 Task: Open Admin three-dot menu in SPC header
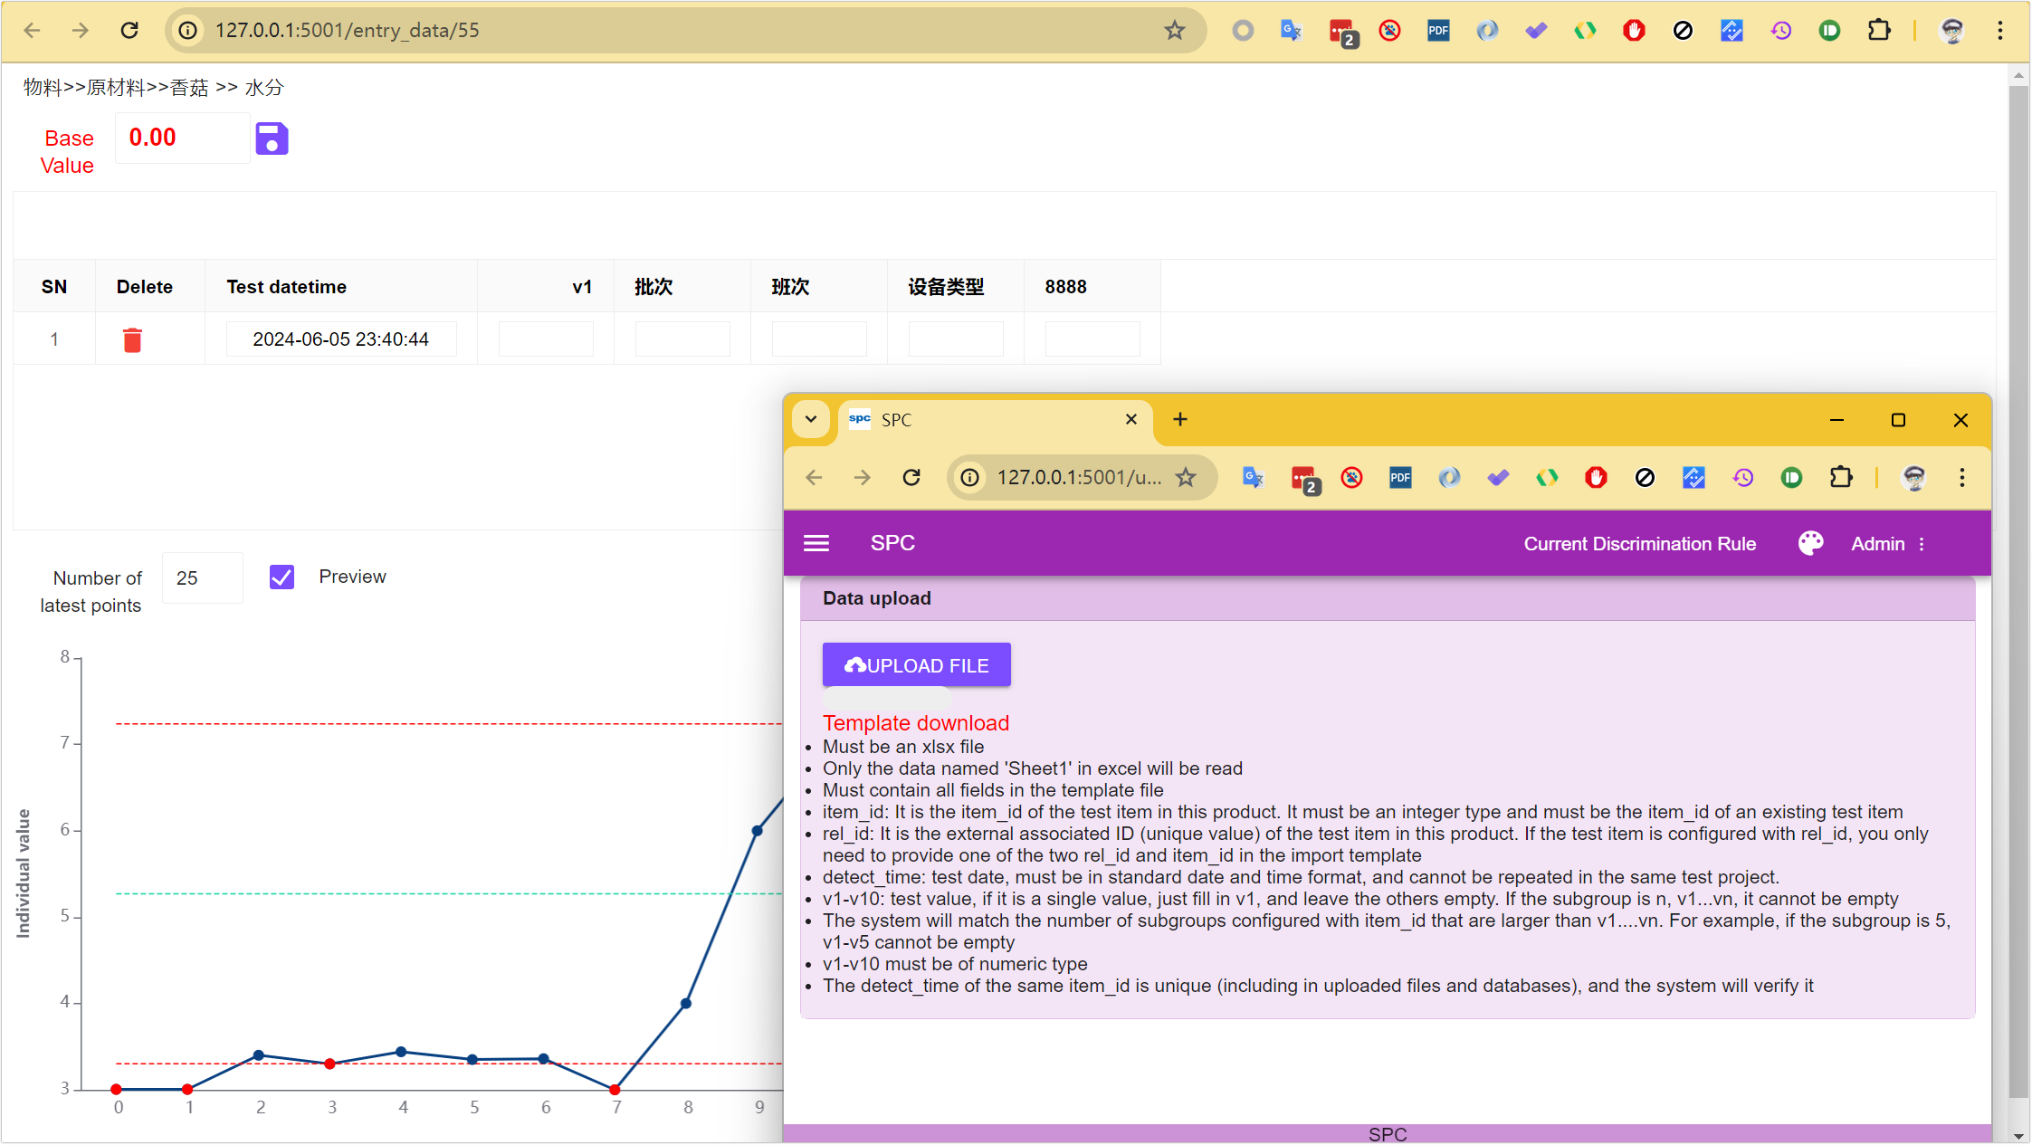(1922, 544)
